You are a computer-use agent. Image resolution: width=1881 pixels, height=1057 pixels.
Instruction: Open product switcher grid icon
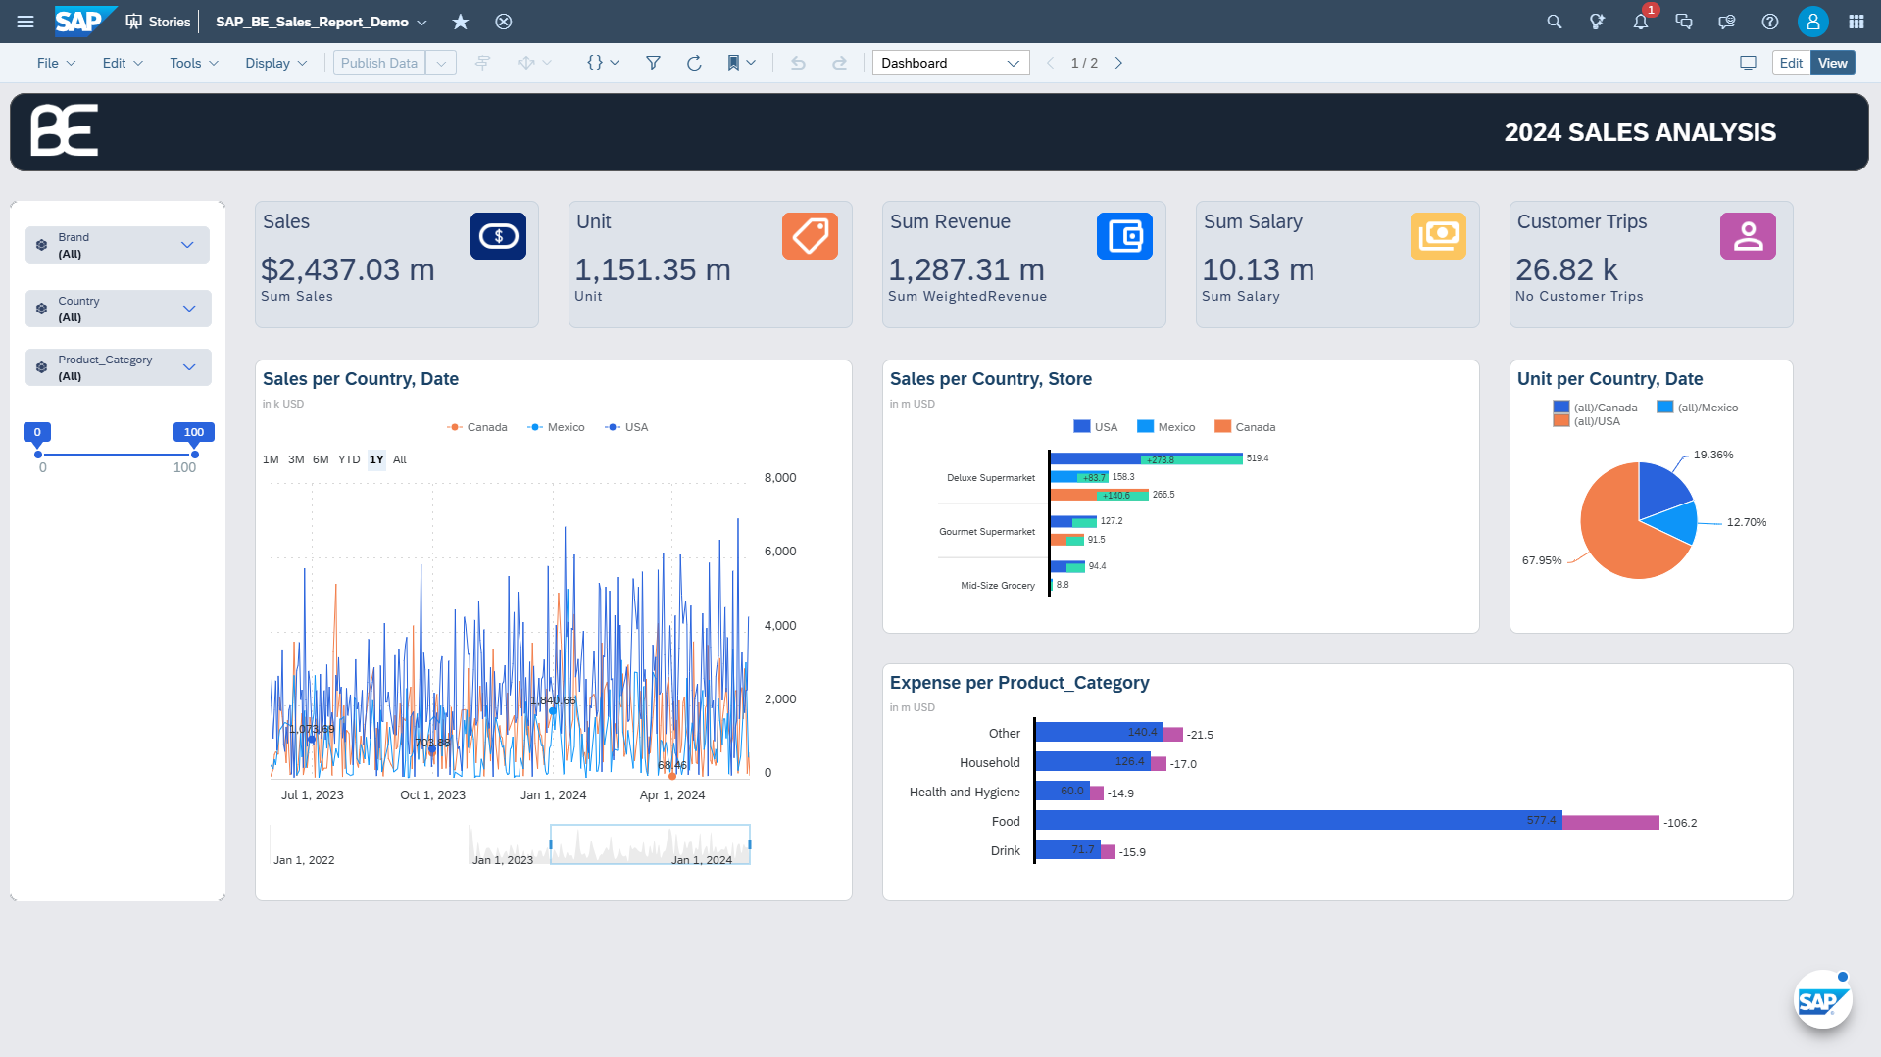coord(1856,22)
